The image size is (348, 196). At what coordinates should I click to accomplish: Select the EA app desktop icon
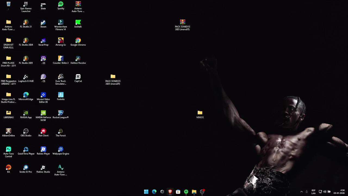(x=8, y=169)
